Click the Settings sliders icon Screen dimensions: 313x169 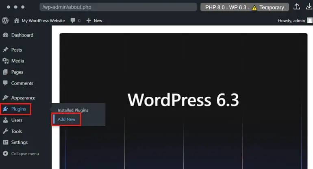point(6,142)
